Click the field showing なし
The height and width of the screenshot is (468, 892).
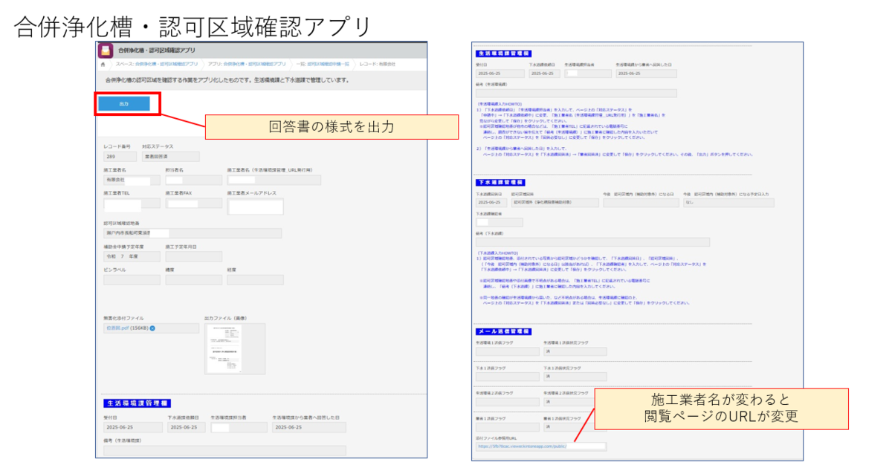728,202
